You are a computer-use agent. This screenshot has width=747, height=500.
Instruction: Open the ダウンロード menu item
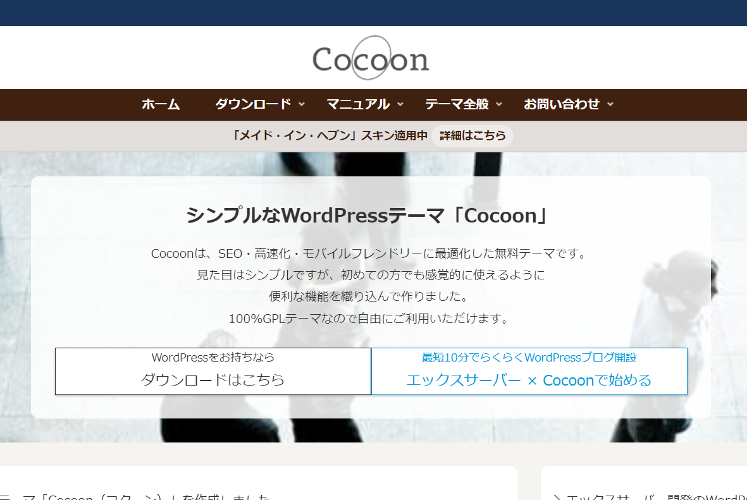coord(253,104)
